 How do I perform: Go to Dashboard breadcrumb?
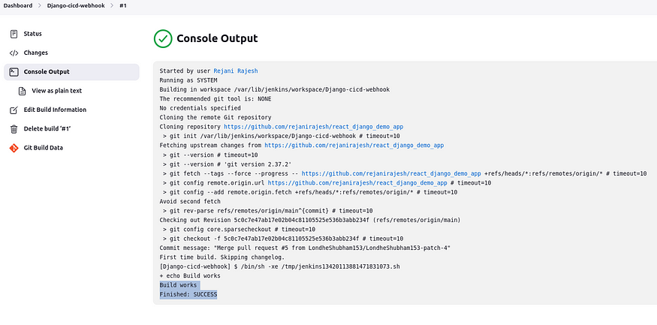pyautogui.click(x=17, y=6)
